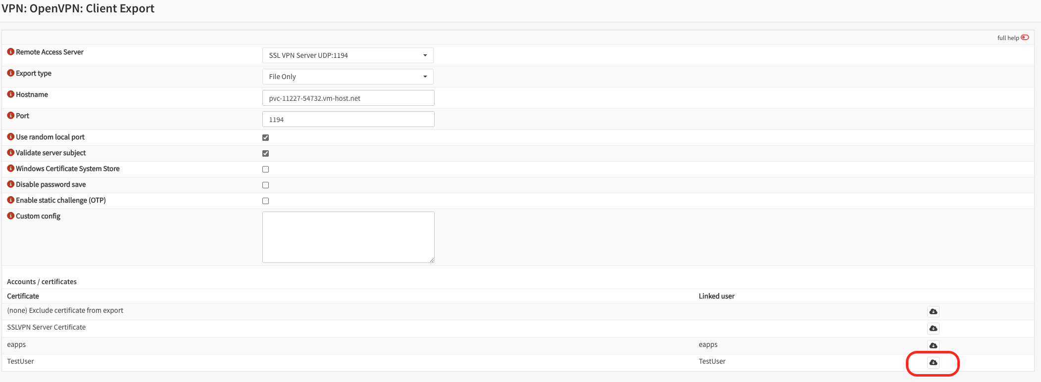Show help for Export type
Viewport: 1041px width, 382px height.
point(10,73)
